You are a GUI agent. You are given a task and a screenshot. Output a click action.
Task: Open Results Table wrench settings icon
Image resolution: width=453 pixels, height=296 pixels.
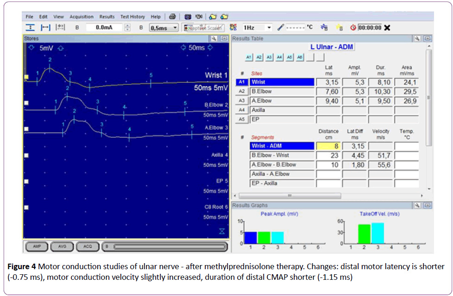coord(417,39)
